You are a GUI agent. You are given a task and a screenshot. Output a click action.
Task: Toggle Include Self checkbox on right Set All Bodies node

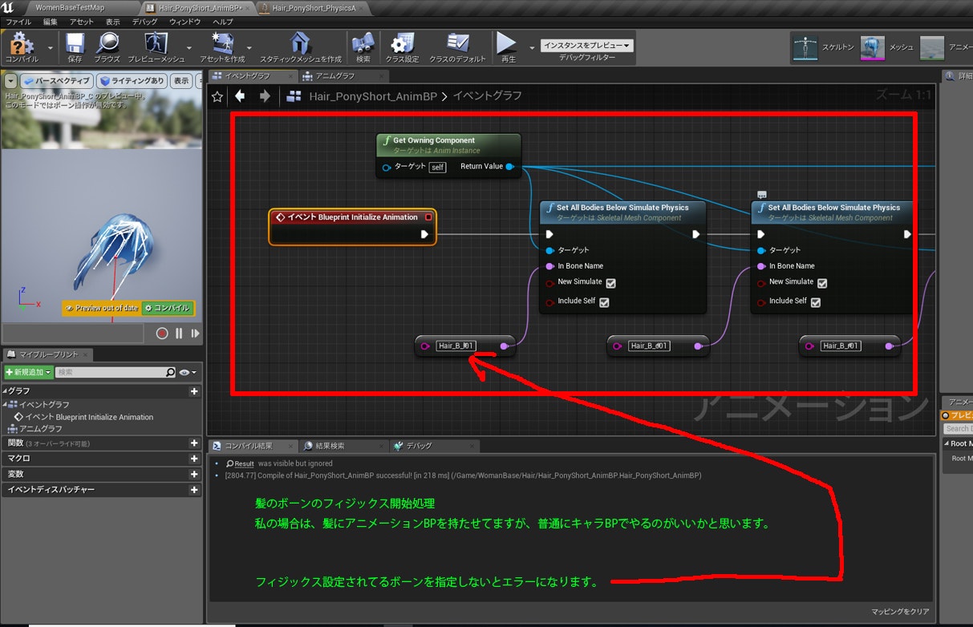816,302
